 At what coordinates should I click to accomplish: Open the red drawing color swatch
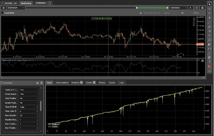[209, 66]
